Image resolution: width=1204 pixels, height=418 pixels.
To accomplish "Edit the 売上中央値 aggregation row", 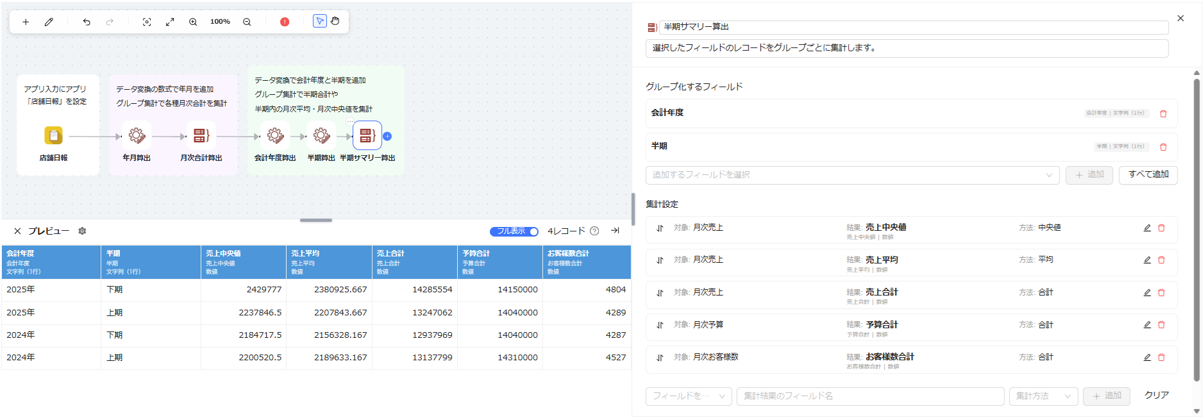I will click(x=1147, y=228).
